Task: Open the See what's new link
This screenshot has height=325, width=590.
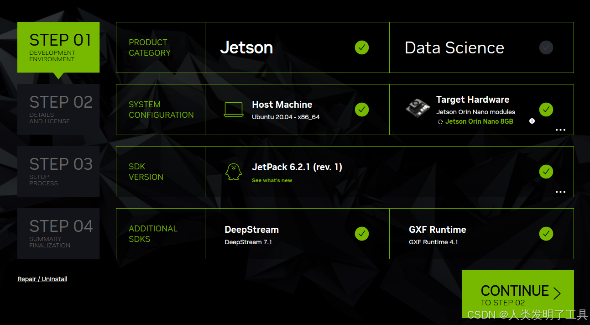Action: [272, 180]
